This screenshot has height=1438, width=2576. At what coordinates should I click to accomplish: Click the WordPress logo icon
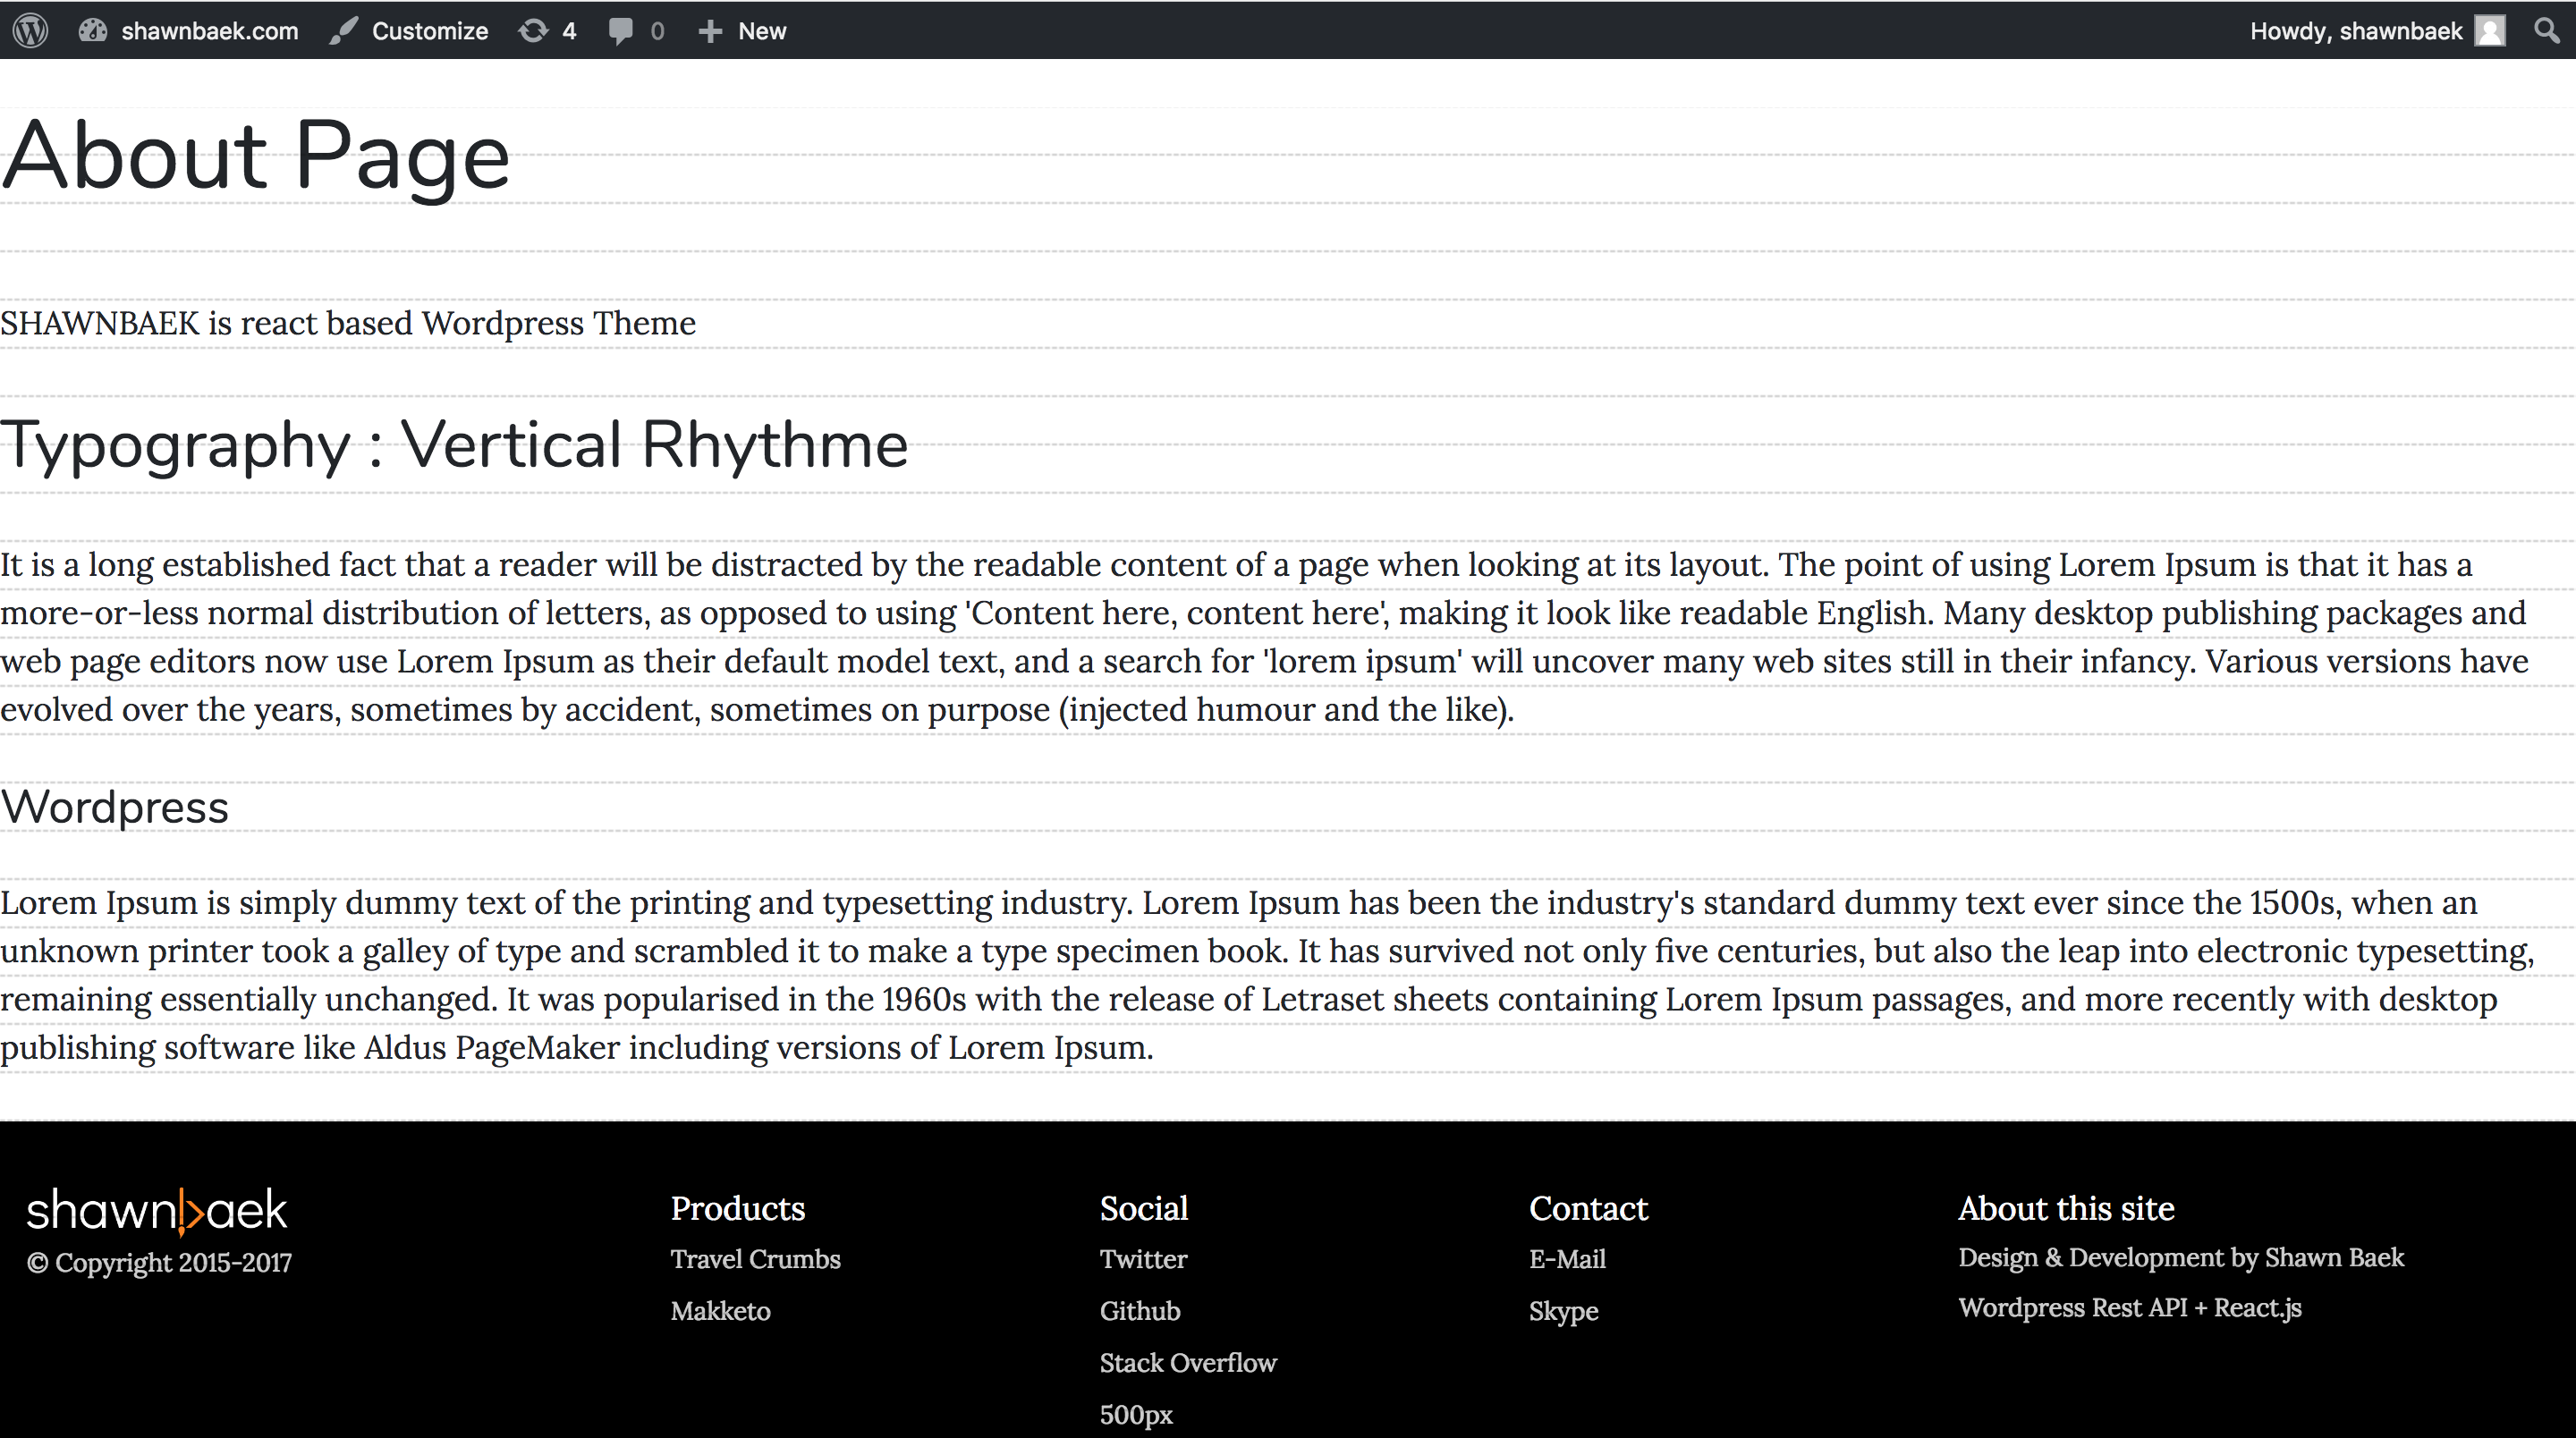31,30
